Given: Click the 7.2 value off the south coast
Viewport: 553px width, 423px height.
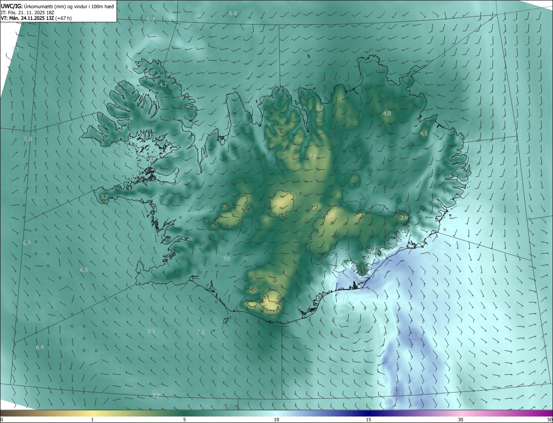Looking at the screenshot, I should (x=201, y=332).
